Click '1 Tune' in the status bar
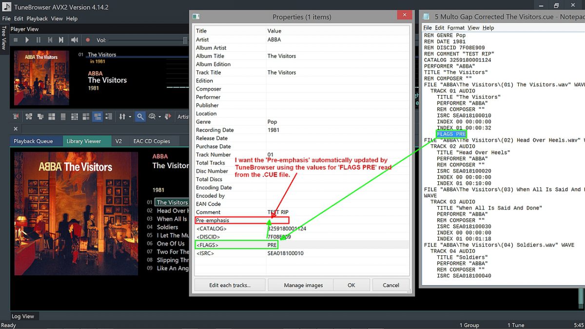Viewport: 585px width, 329px height. click(516, 325)
